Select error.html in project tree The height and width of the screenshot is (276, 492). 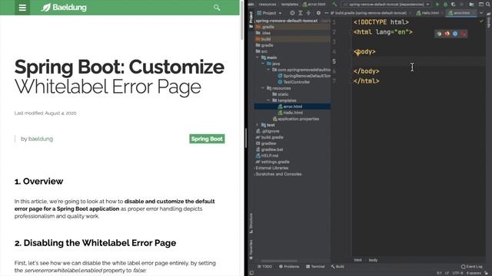[292, 107]
